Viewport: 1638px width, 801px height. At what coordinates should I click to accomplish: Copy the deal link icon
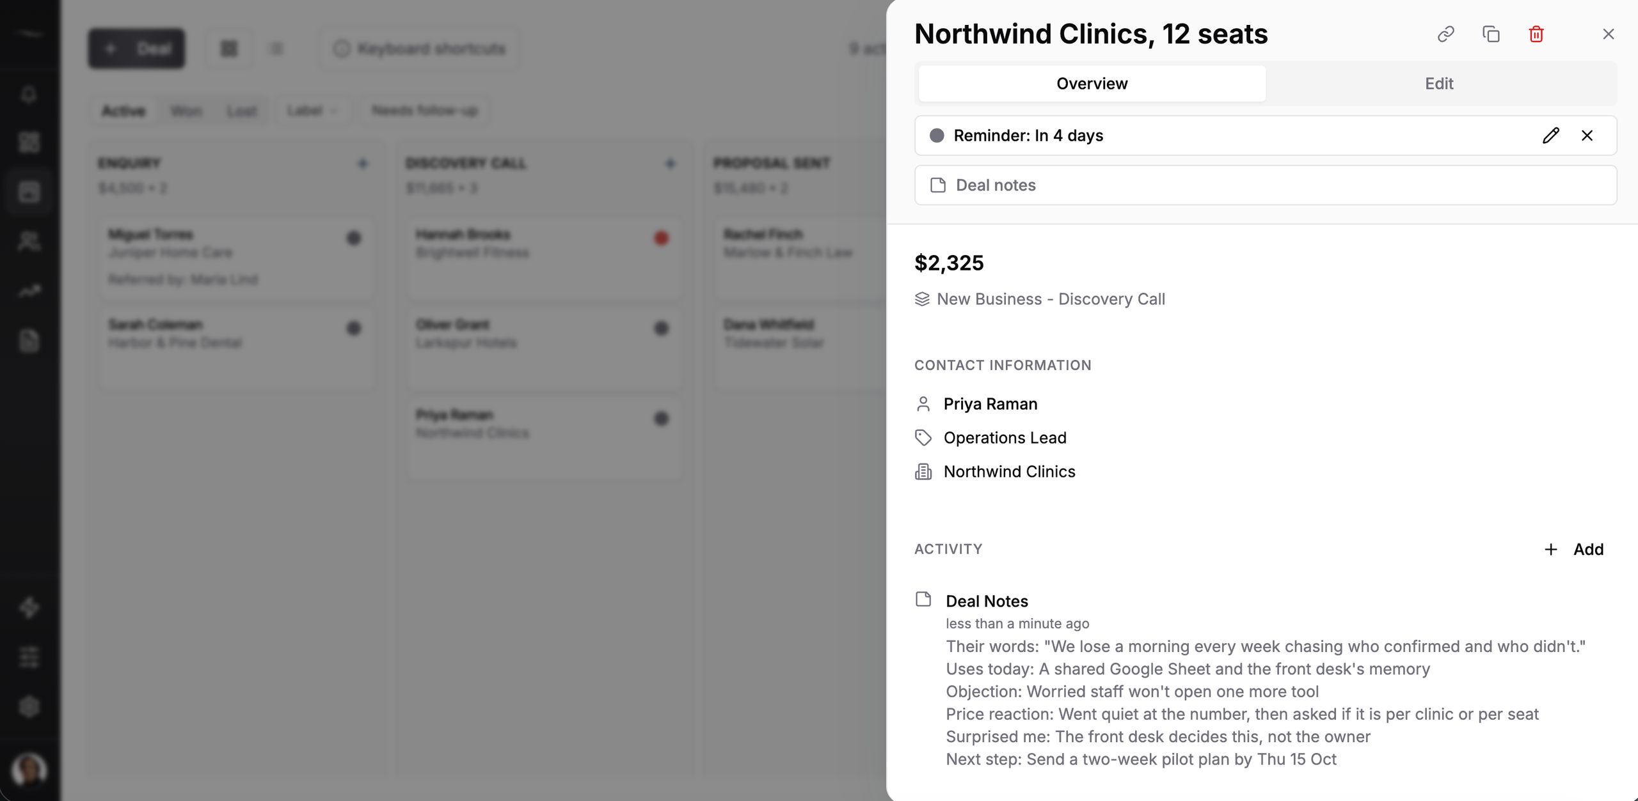(1445, 34)
